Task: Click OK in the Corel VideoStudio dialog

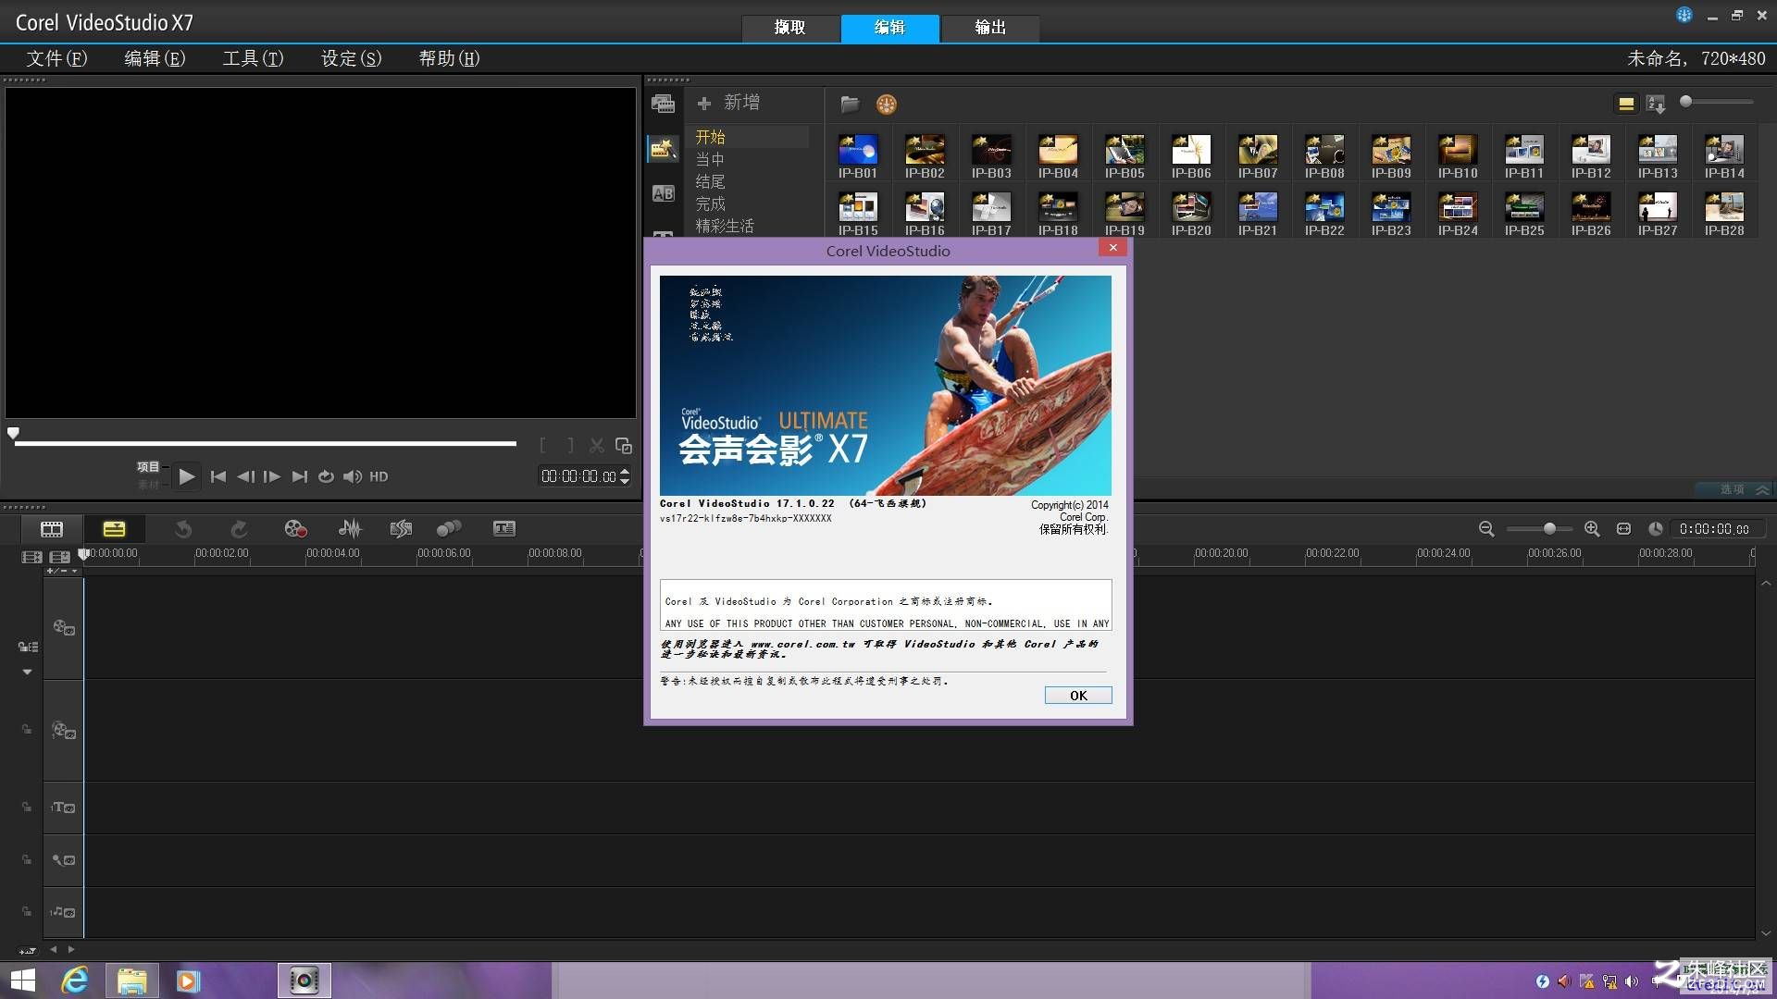Action: pos(1078,695)
